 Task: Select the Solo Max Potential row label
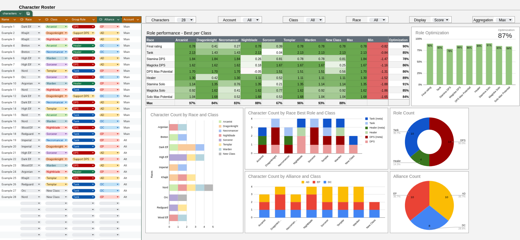(x=160, y=97)
